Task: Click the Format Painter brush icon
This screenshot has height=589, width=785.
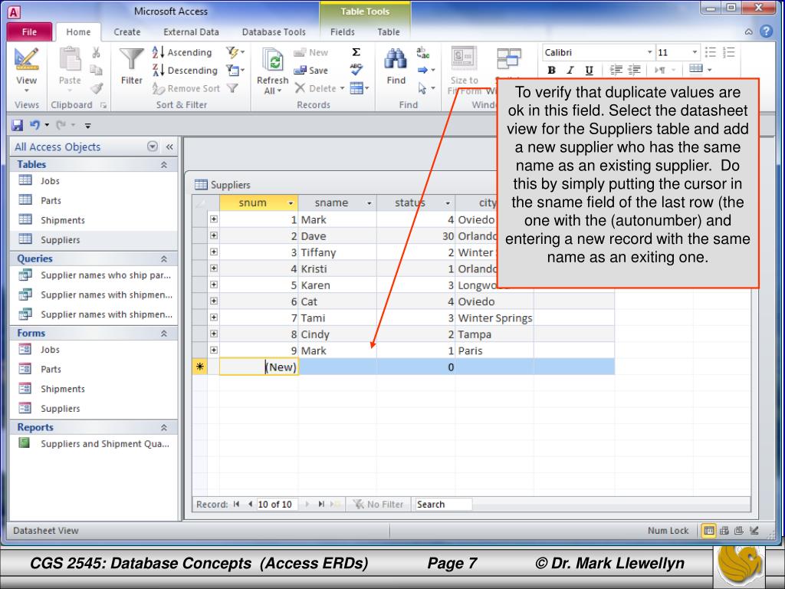Action: pyautogui.click(x=96, y=89)
